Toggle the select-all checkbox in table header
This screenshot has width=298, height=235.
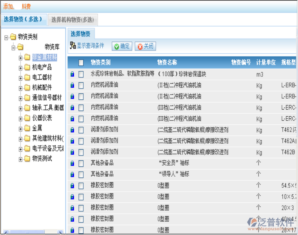[x=81, y=63]
